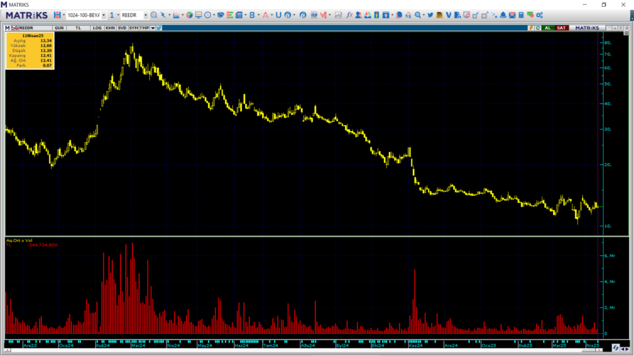634x356 pixels.
Task: Click the red M toolbar icon
Action: coord(323,15)
